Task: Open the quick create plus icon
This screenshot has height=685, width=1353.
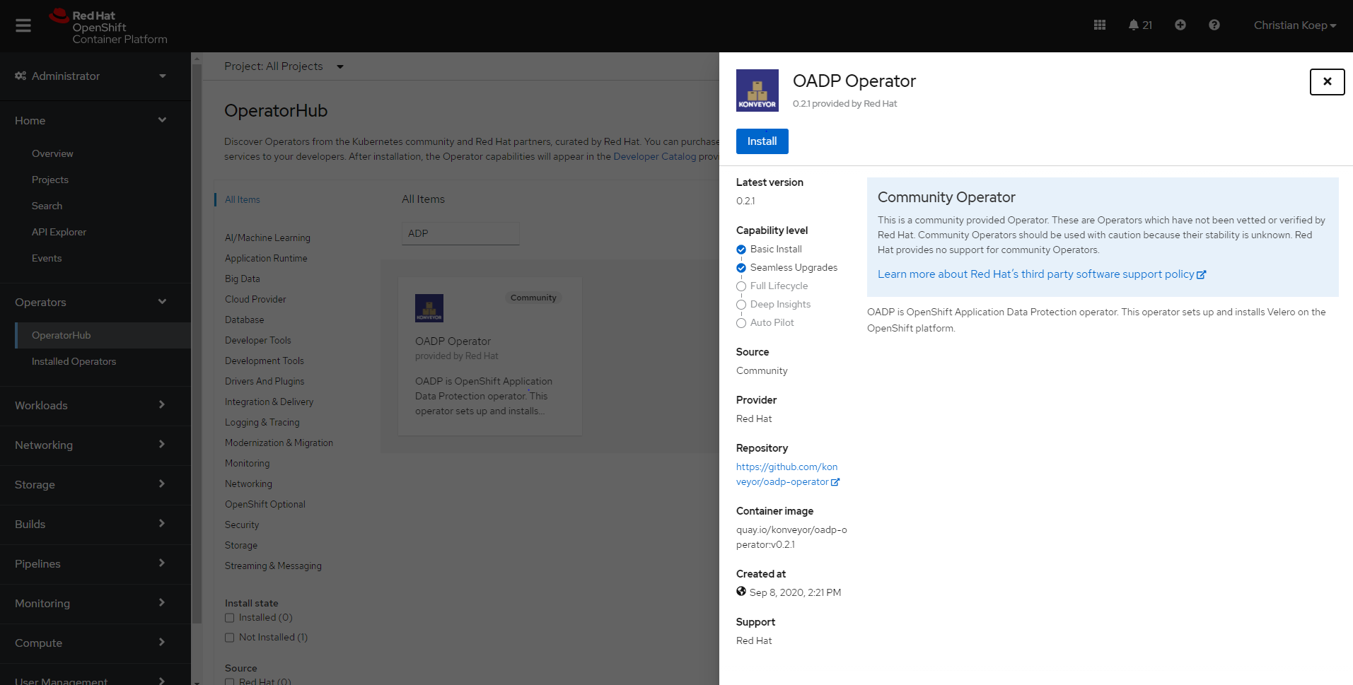Action: [x=1180, y=25]
